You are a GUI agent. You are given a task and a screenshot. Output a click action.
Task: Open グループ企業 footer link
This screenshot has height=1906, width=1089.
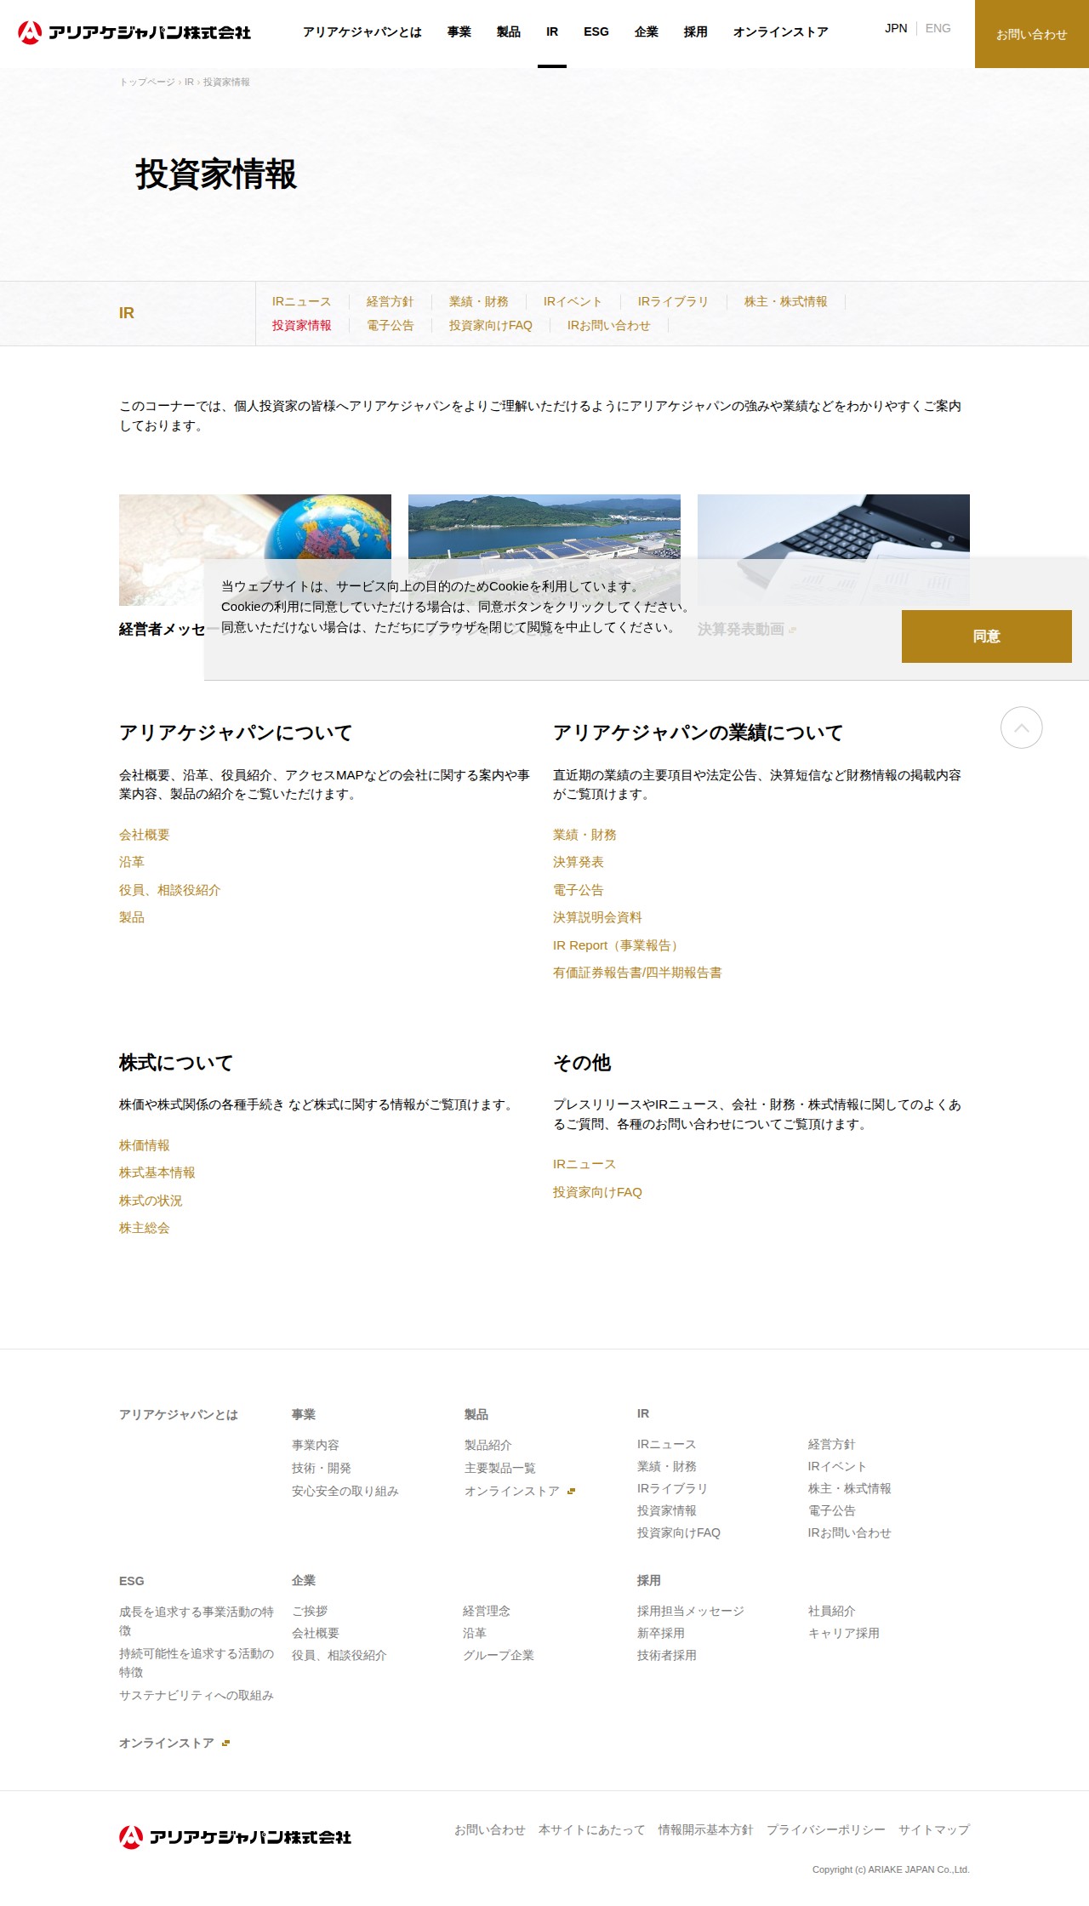(x=499, y=1655)
